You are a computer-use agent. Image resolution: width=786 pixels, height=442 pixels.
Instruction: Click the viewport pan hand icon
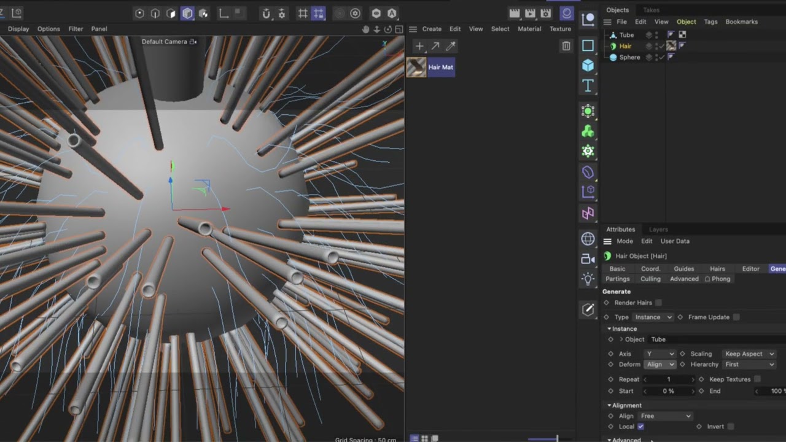(x=365, y=29)
